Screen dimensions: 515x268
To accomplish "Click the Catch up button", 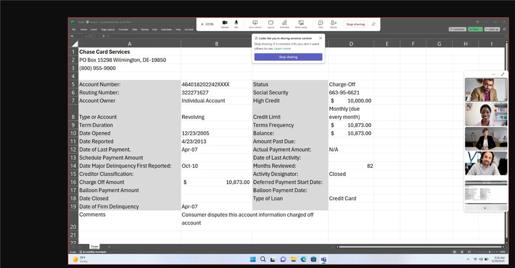I will [x=492, y=29].
